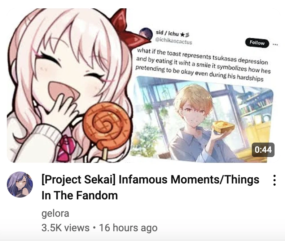This screenshot has height=241, width=285.
Task: Open the video's three-dot options menu
Action: 275,180
